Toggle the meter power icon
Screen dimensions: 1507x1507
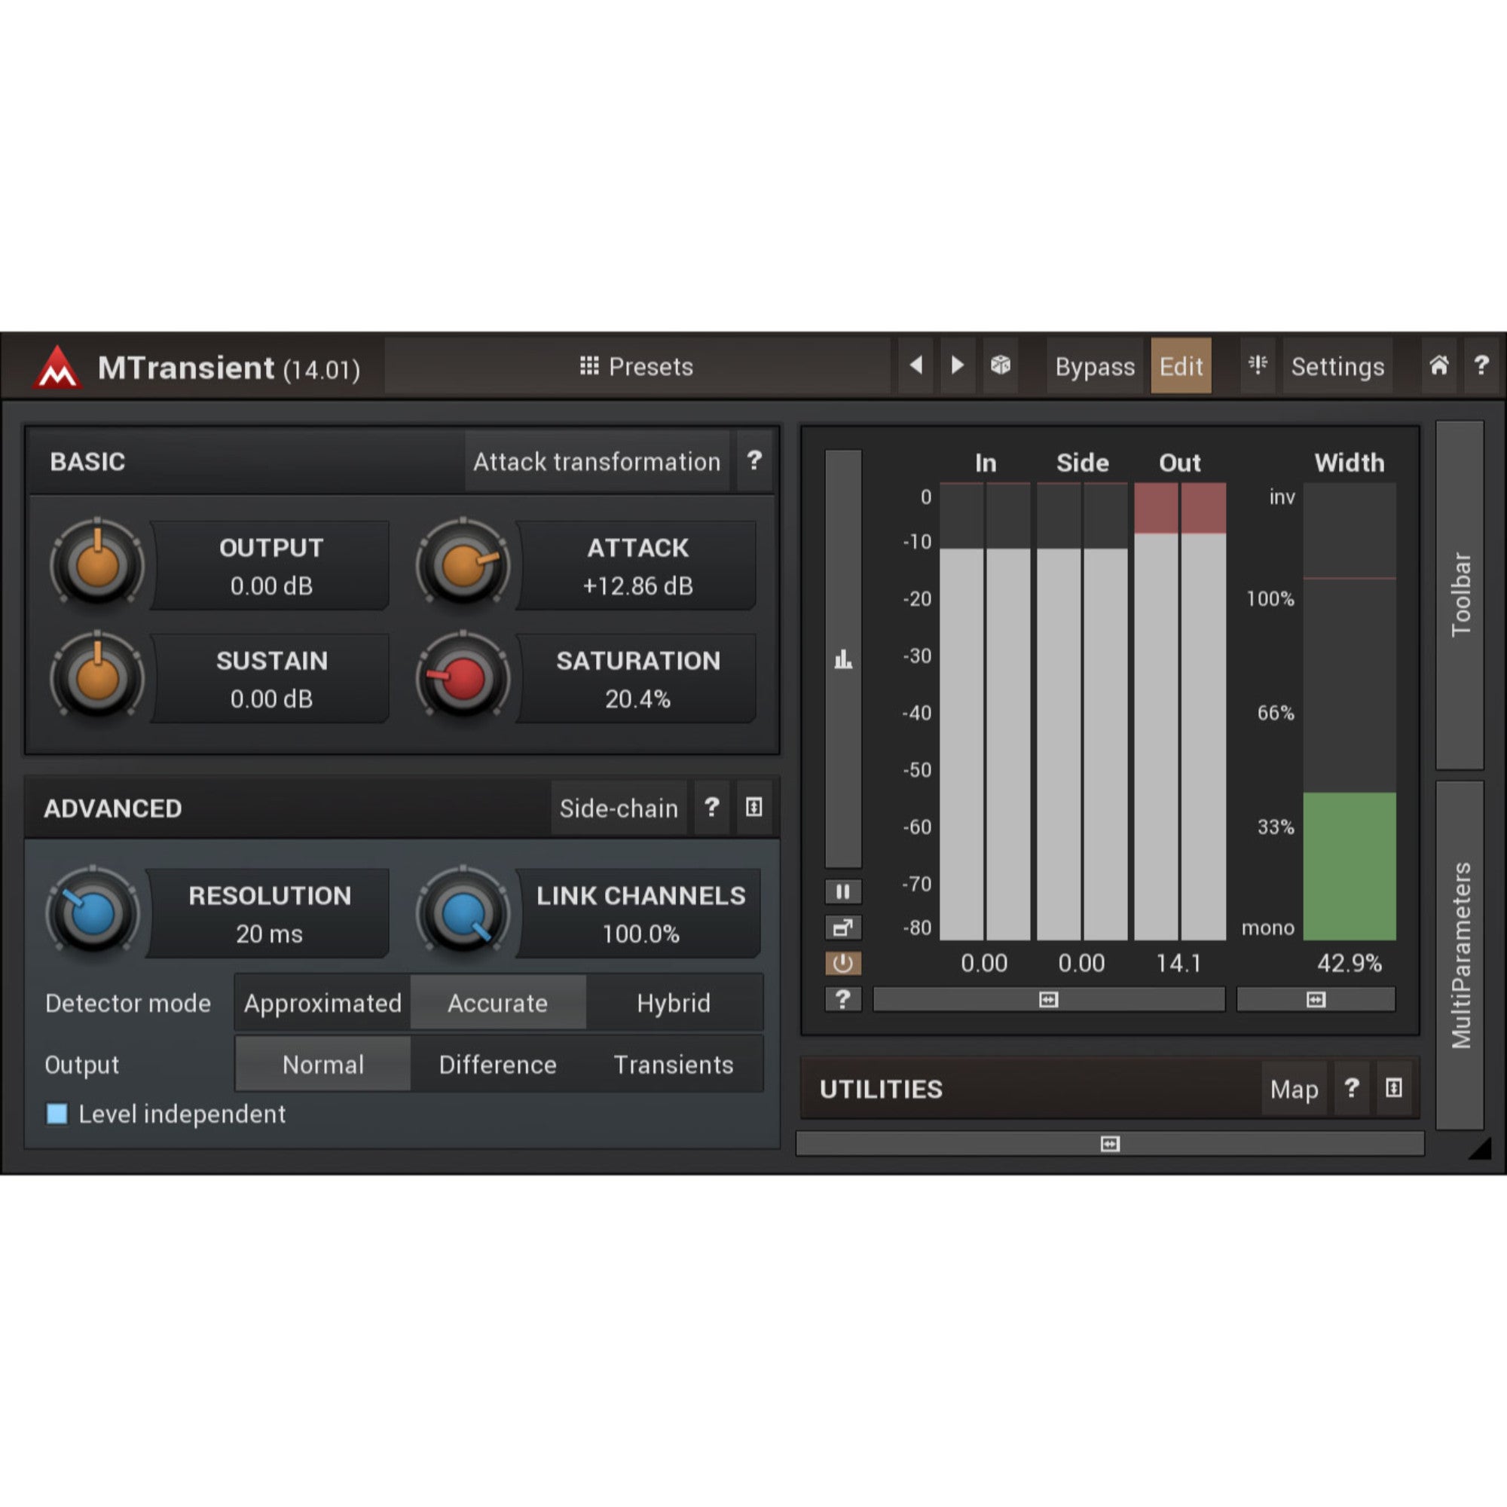coord(843,963)
